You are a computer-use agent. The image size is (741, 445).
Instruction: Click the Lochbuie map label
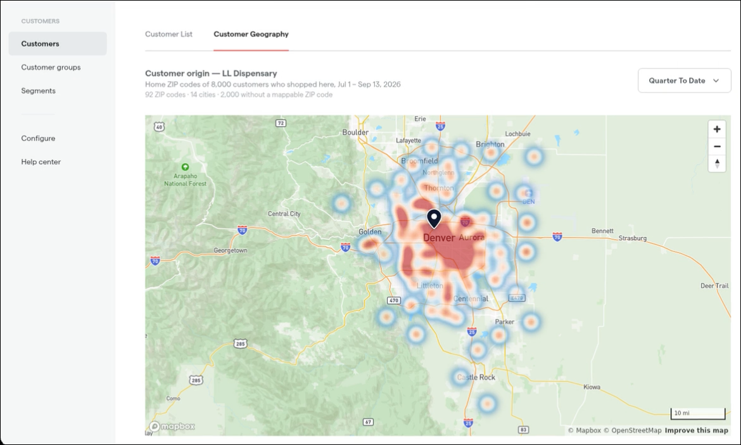(517, 134)
